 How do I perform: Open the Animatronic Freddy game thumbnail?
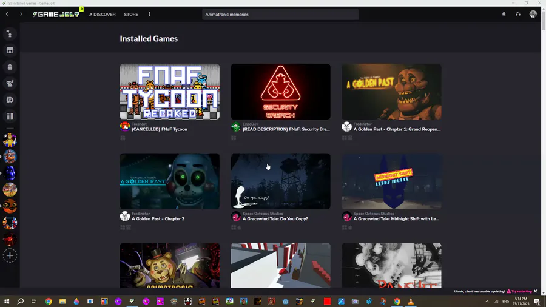click(170, 265)
